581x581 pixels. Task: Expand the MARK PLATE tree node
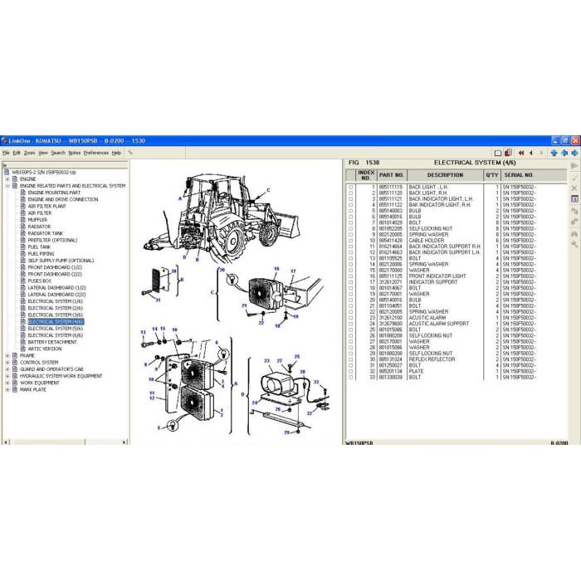pos(7,390)
